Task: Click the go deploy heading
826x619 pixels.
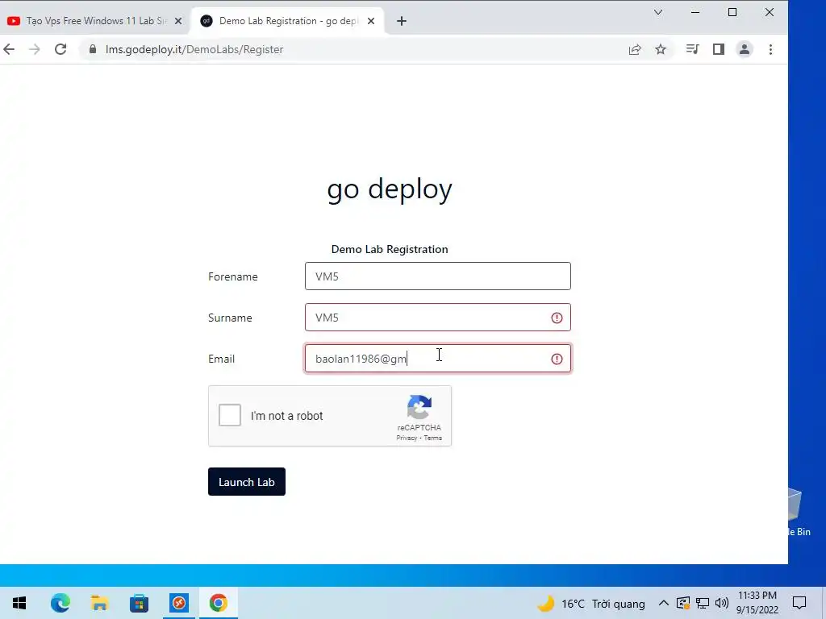Action: click(390, 189)
